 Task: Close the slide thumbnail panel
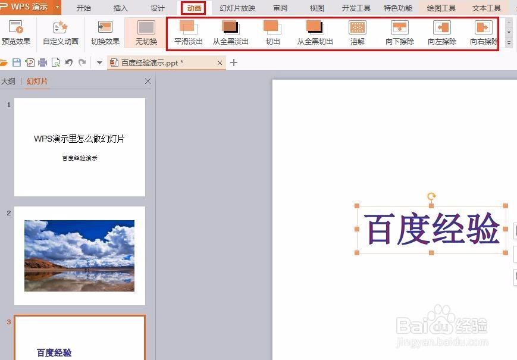148,81
